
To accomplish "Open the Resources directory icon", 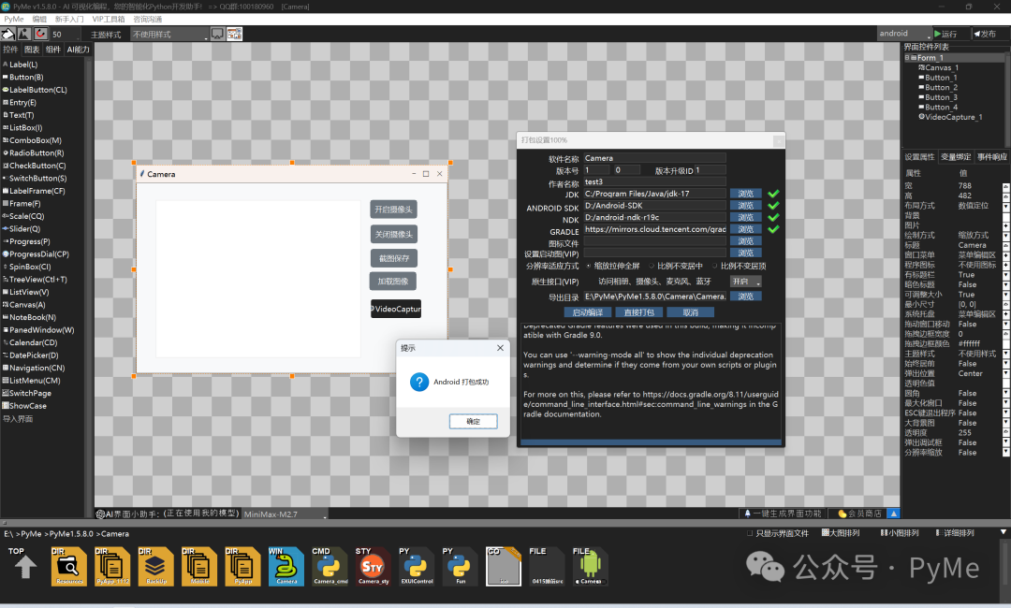I will (69, 566).
